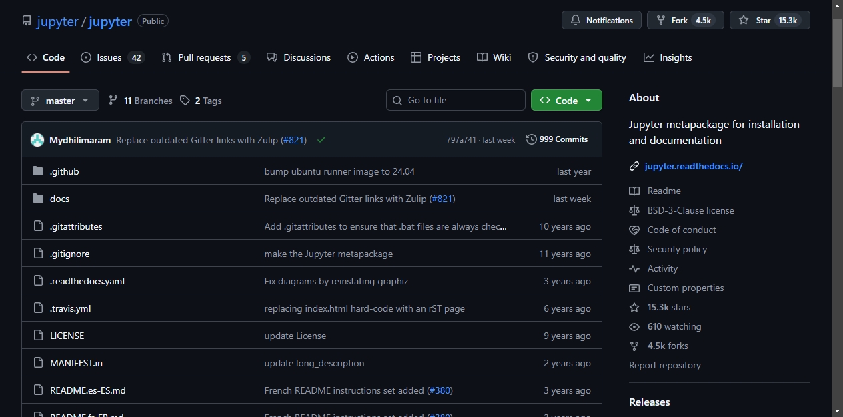Click the file icon next to MANIFEST.in
The height and width of the screenshot is (417, 843).
point(38,363)
